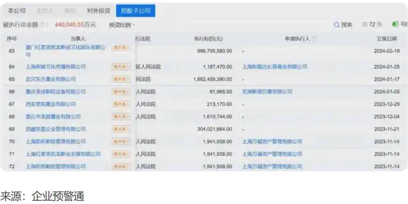Image resolution: width=408 pixels, height=204 pixels.
Task: Open the 对外投资 tab
Action: 99,11
